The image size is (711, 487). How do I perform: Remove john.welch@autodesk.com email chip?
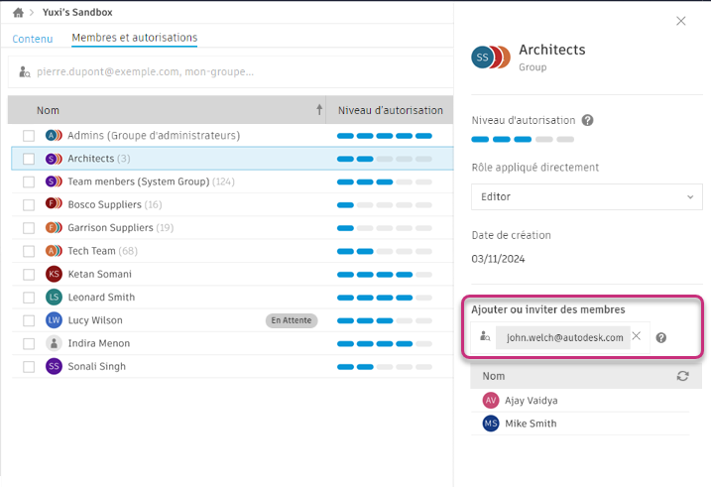(x=637, y=336)
